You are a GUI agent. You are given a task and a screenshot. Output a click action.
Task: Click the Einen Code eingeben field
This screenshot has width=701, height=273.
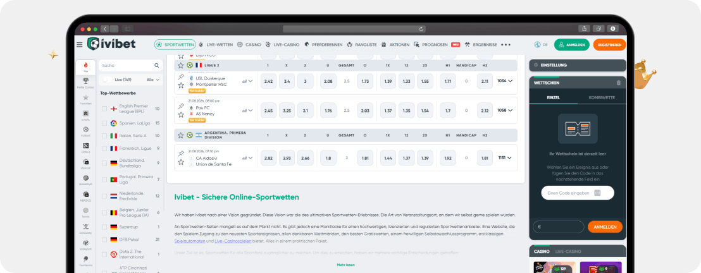[578, 193]
